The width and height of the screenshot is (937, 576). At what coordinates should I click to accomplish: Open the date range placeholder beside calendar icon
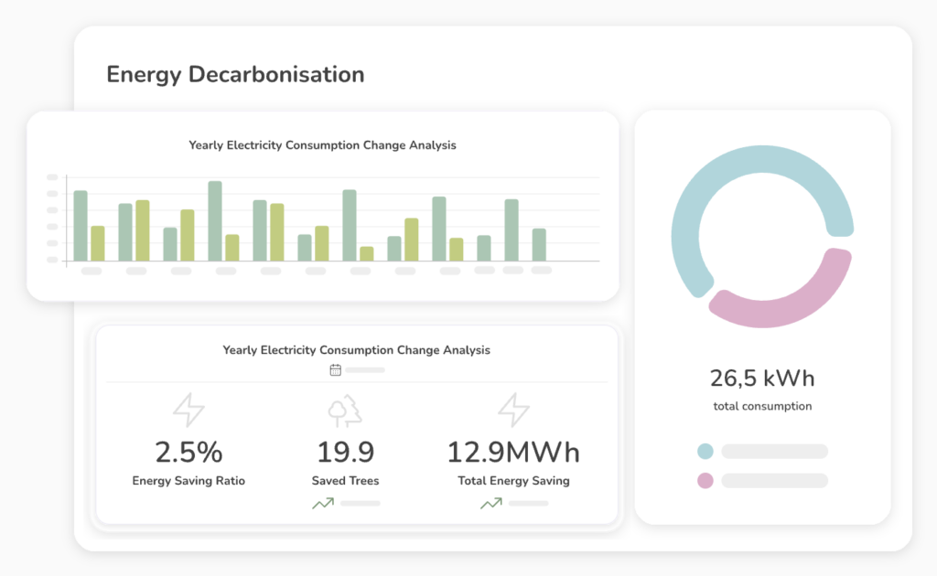point(365,370)
